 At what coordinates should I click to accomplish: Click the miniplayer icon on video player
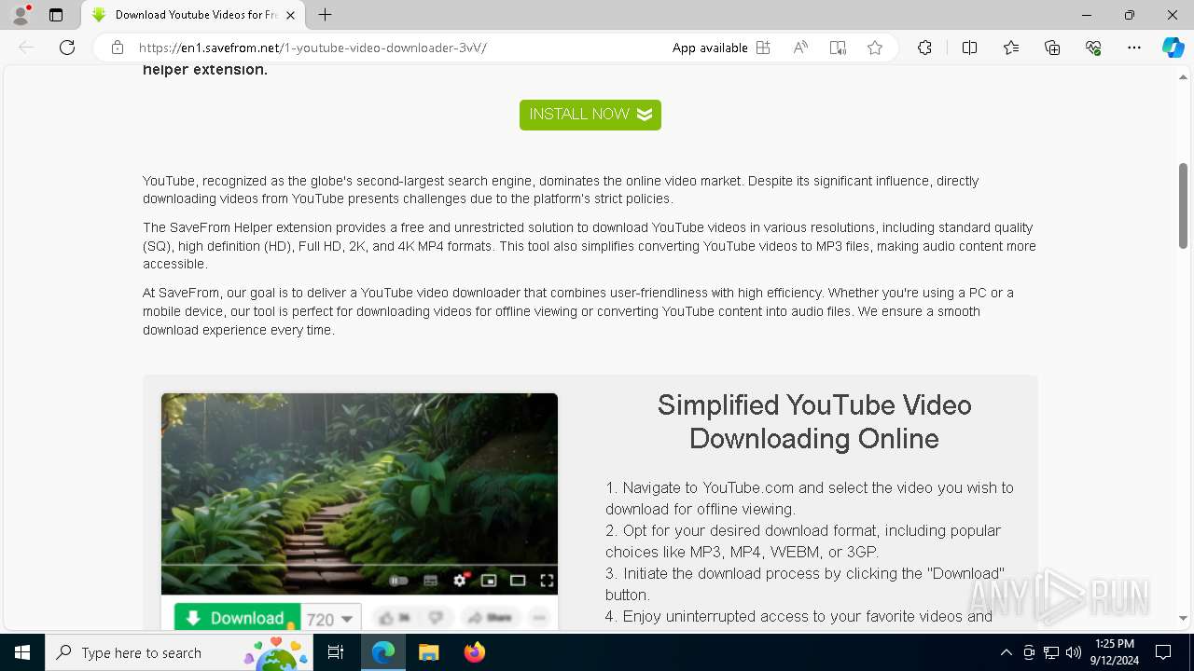point(489,581)
